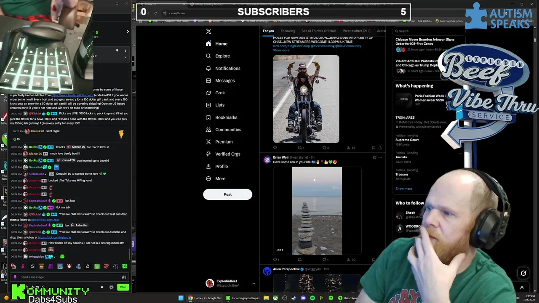The image size is (539, 303).
Task: Select the burger emote in Kick chat
Action: pos(41,266)
